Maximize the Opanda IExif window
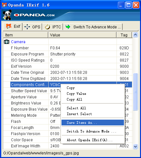This screenshot has width=141, height=158. point(128,5)
